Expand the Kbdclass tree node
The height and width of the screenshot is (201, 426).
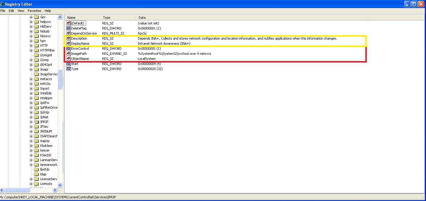[x=31, y=146]
